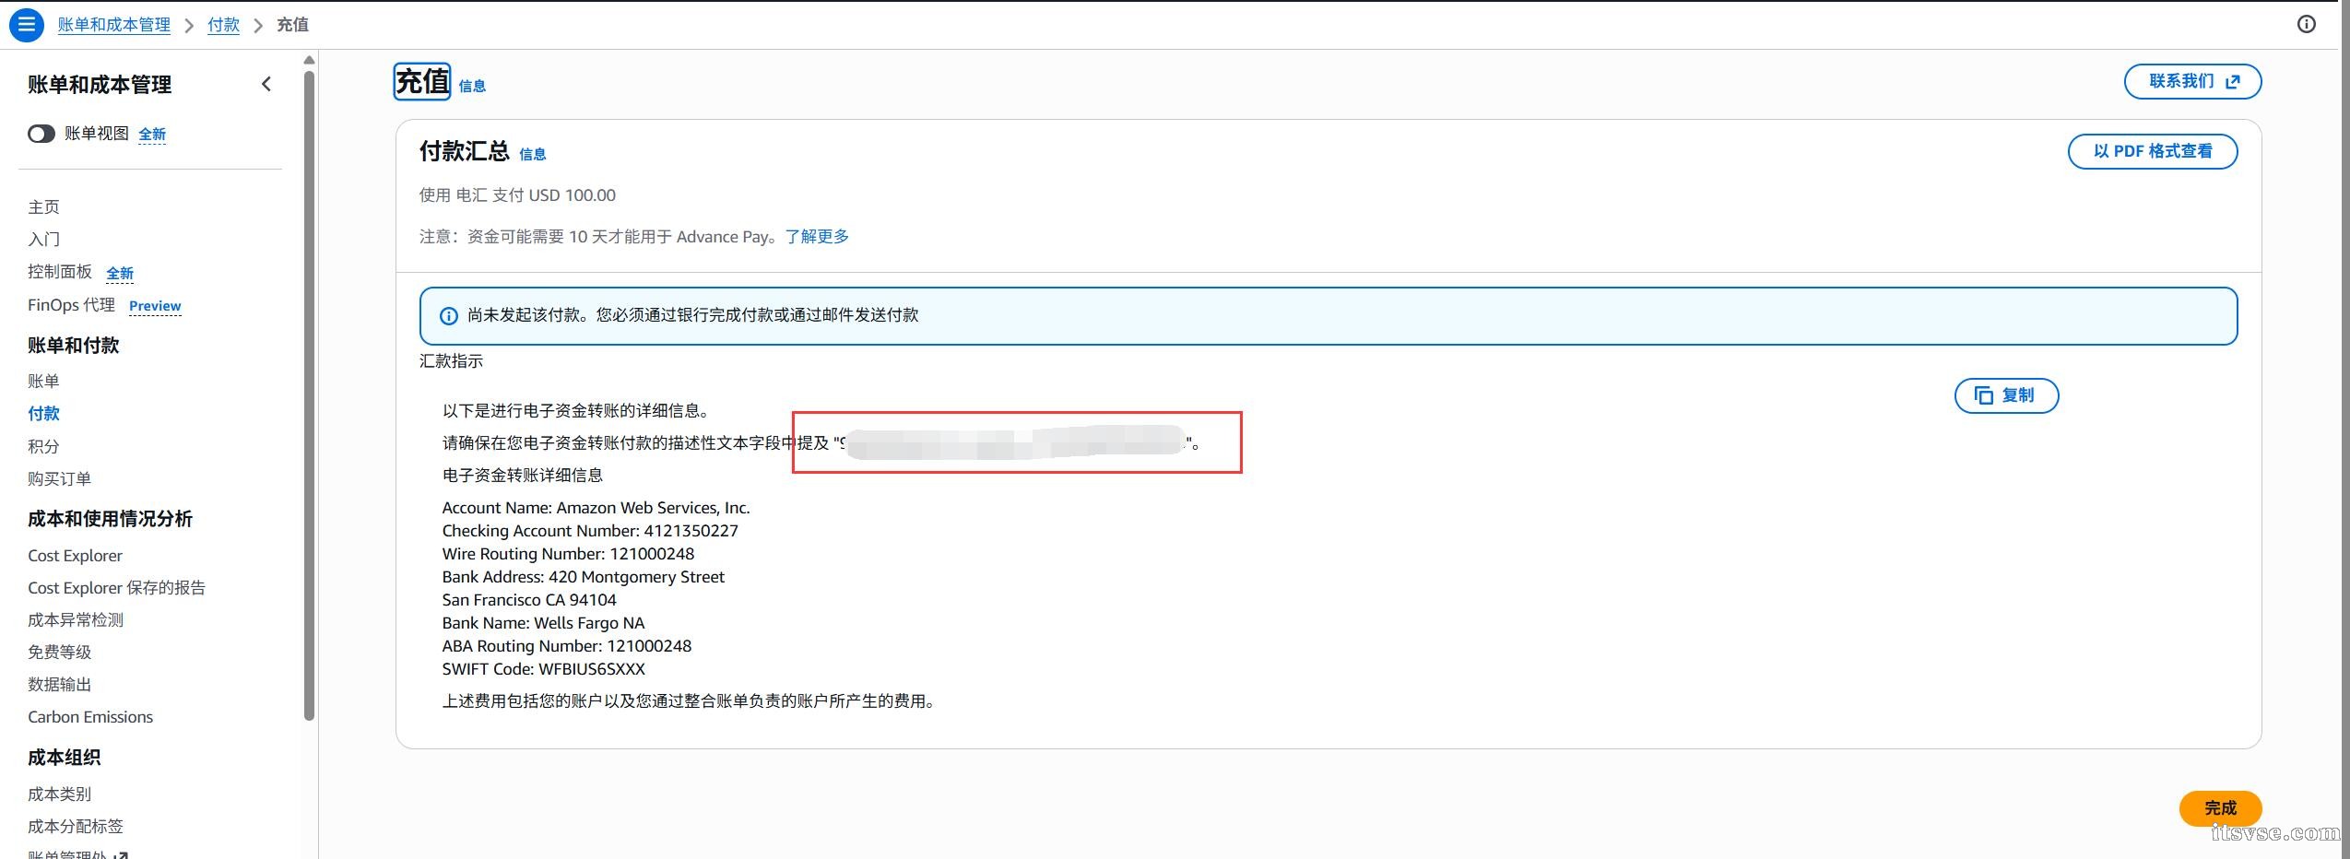
Task: Click the Account Name Amazon Web Services line
Action: (596, 508)
